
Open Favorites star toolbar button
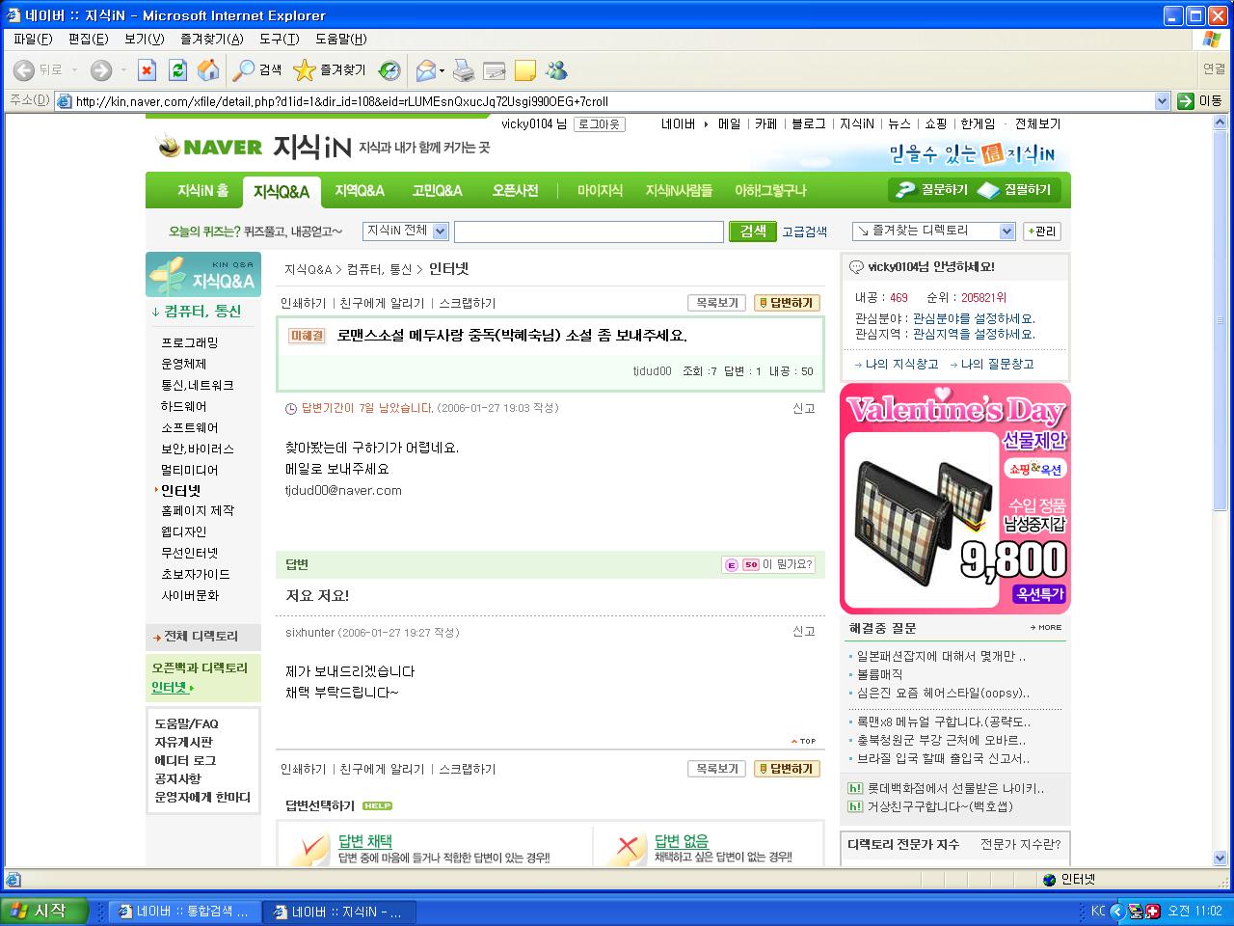pos(330,70)
